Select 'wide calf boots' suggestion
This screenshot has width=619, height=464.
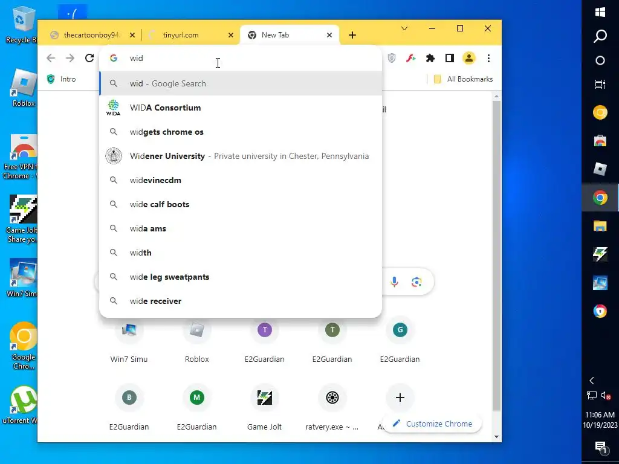click(241, 204)
